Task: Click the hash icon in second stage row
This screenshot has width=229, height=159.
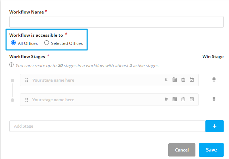Action: point(166,99)
